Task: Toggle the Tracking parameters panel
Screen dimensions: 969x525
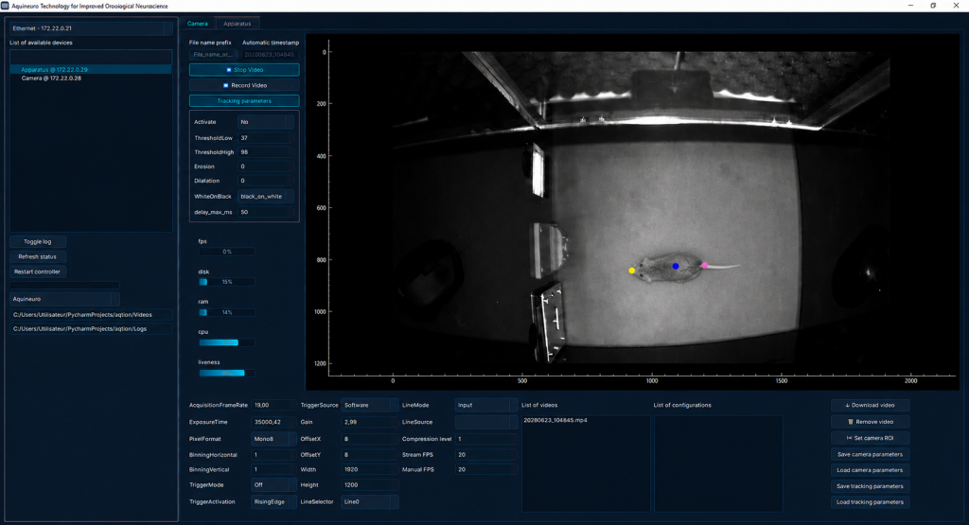Action: 244,100
